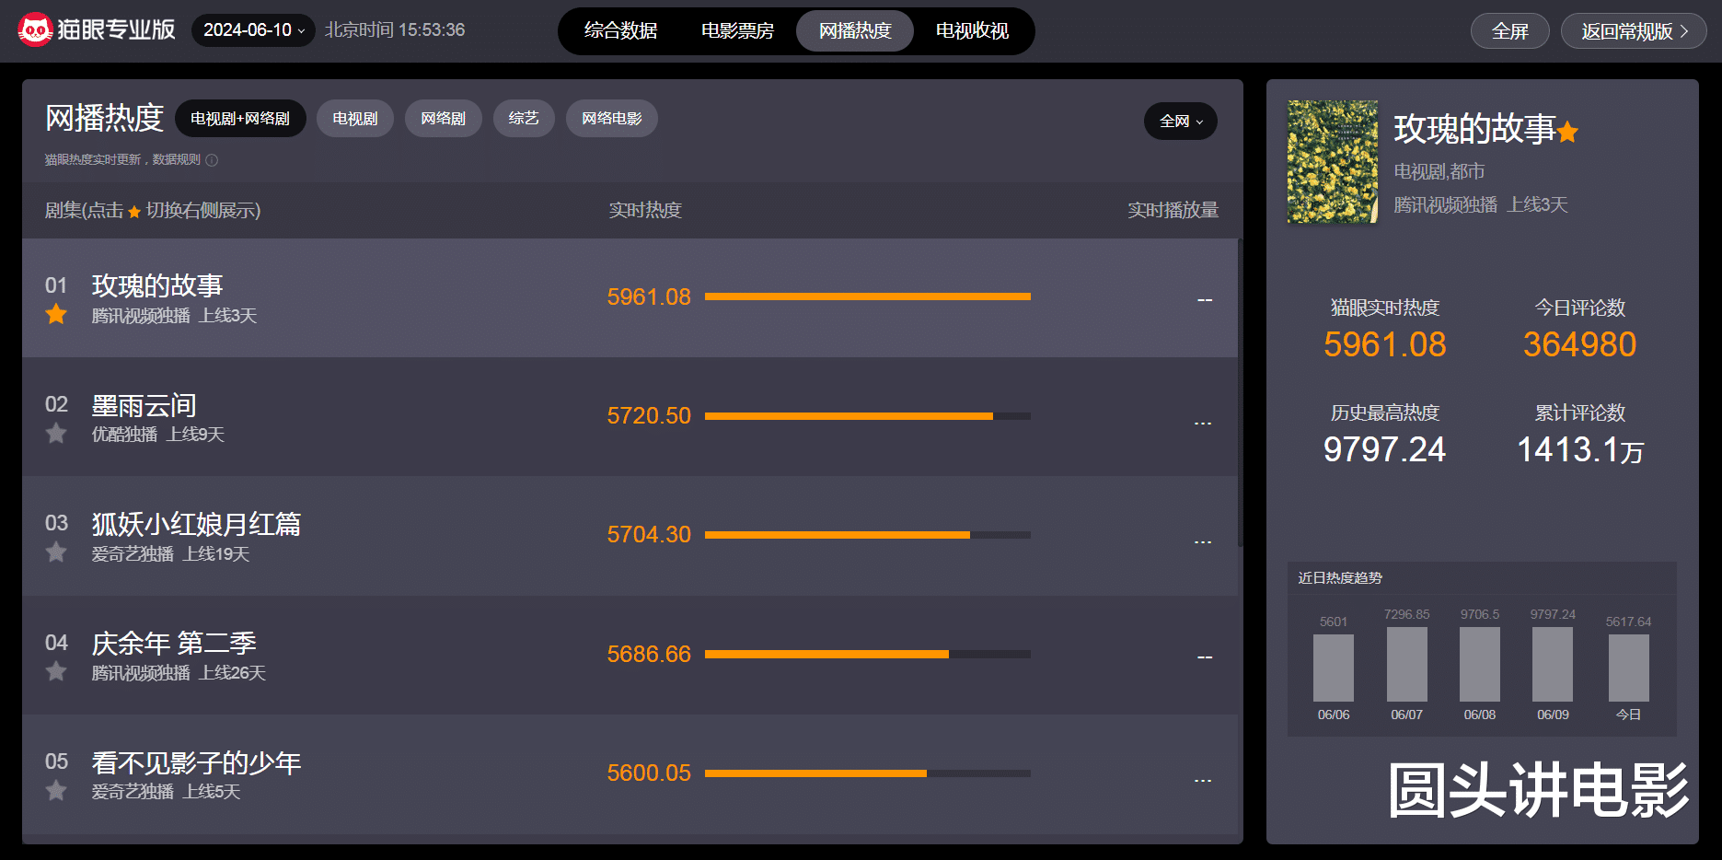Click heat value 5686.66
The image size is (1722, 860).
649,654
